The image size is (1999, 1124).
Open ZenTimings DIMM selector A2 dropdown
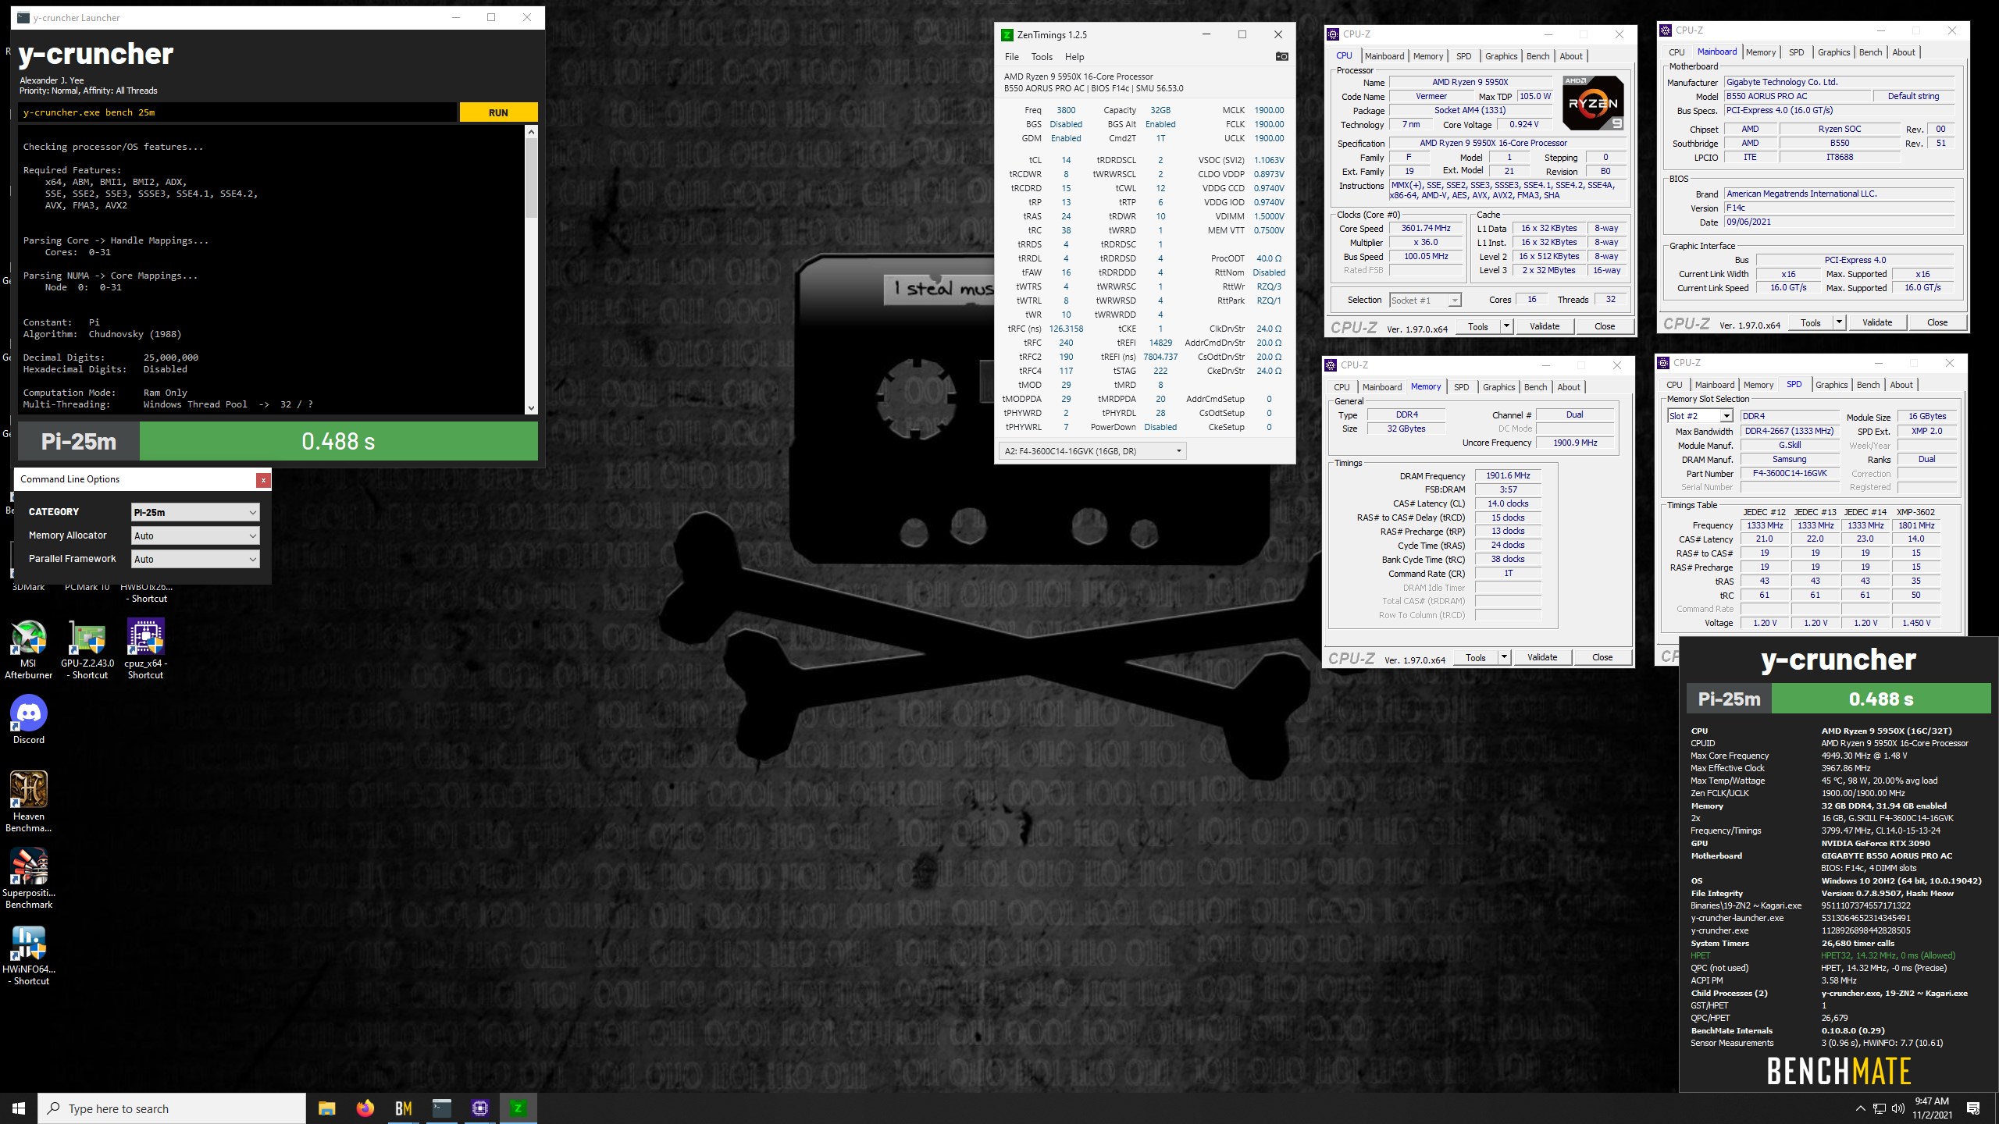pos(1092,451)
